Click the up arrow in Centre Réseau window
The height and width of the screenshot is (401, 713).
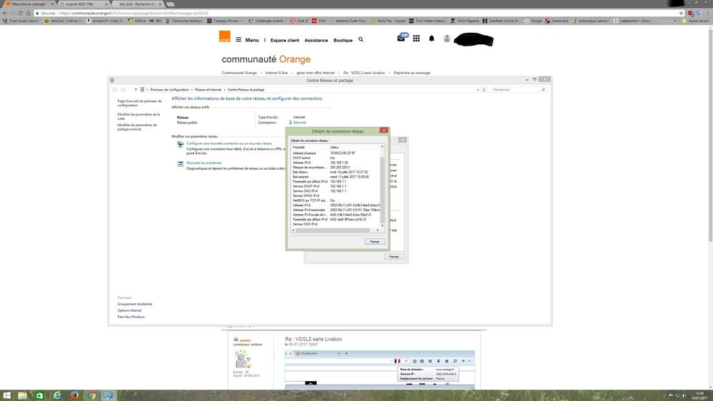click(x=136, y=90)
